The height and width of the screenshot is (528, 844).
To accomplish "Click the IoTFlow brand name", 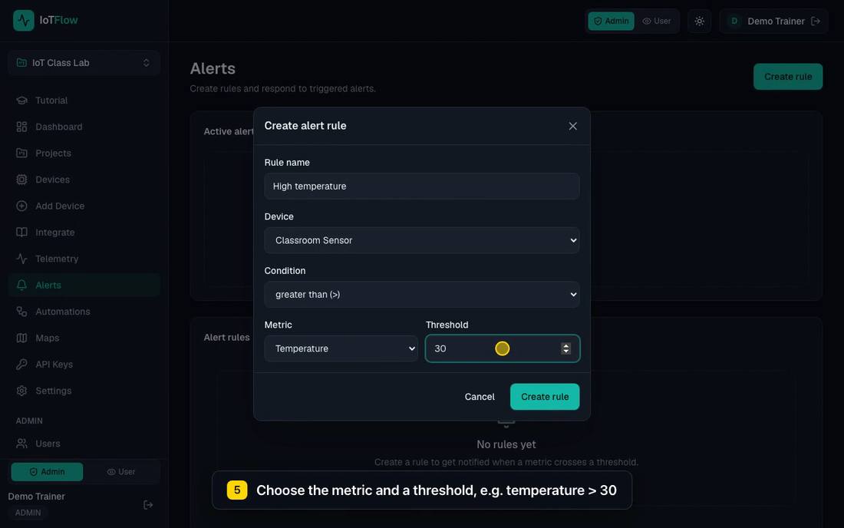I will [58, 21].
